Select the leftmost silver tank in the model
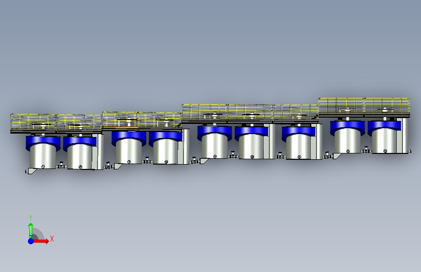This screenshot has height=272, width=421. (43, 157)
